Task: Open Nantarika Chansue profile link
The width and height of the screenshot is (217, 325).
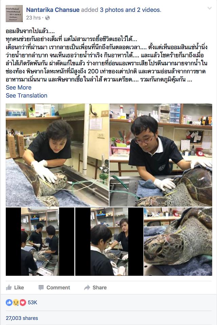Action: 53,10
